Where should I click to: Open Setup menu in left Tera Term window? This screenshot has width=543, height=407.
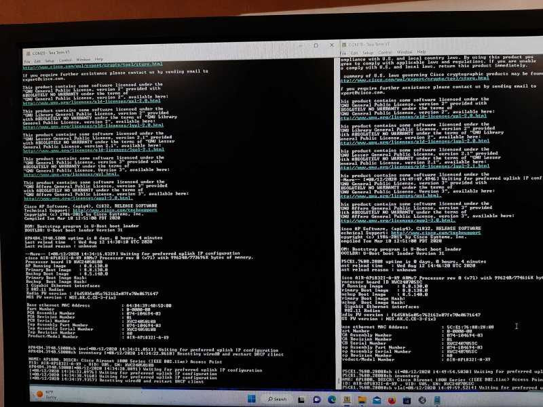50,61
